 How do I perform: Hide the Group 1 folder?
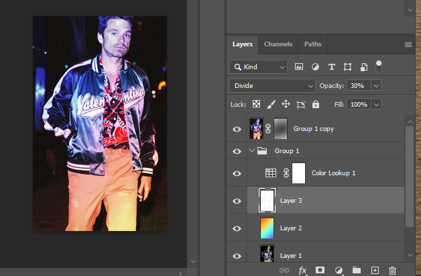(237, 151)
